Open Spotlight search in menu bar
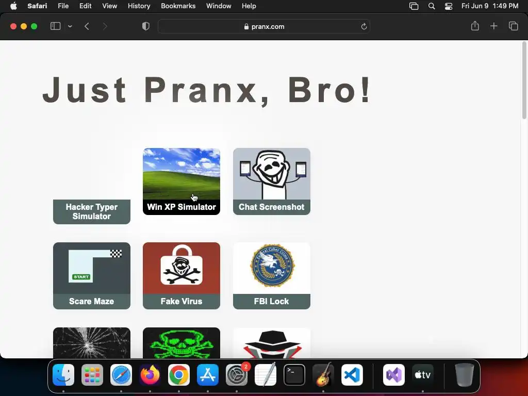This screenshot has height=396, width=528. [432, 6]
